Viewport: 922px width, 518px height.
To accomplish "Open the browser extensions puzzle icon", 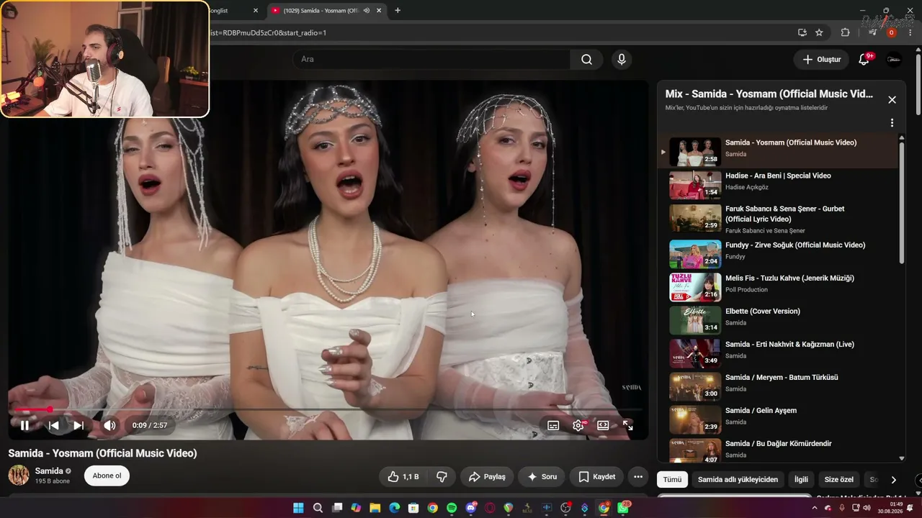I will pos(846,32).
